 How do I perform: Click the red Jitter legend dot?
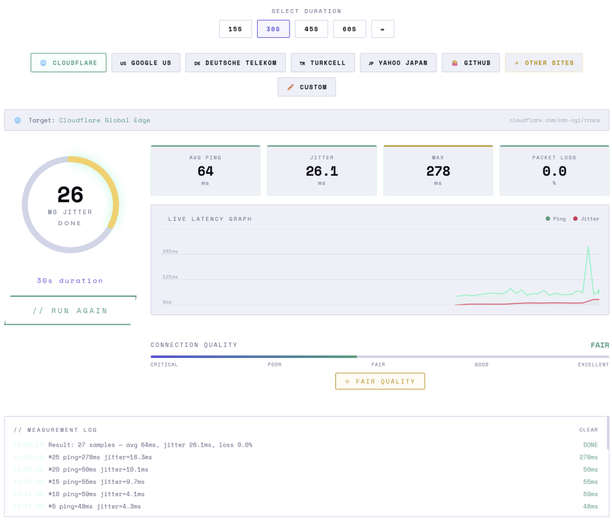click(x=575, y=218)
